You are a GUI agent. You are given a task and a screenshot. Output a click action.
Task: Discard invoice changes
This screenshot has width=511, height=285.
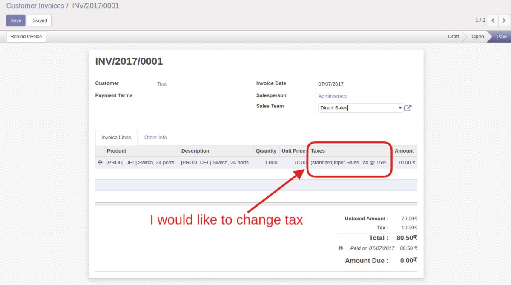(39, 20)
